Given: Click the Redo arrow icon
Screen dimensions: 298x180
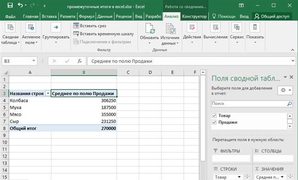Looking at the screenshot, I should (32, 5).
